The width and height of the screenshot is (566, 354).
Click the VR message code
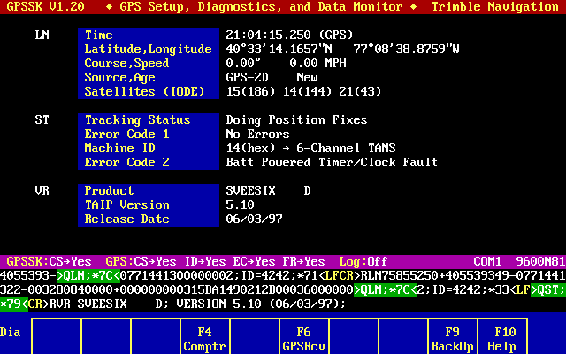click(x=42, y=191)
